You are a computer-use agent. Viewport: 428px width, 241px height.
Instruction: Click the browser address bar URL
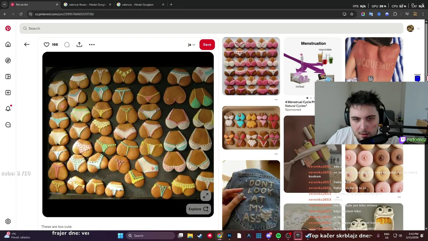point(65,14)
